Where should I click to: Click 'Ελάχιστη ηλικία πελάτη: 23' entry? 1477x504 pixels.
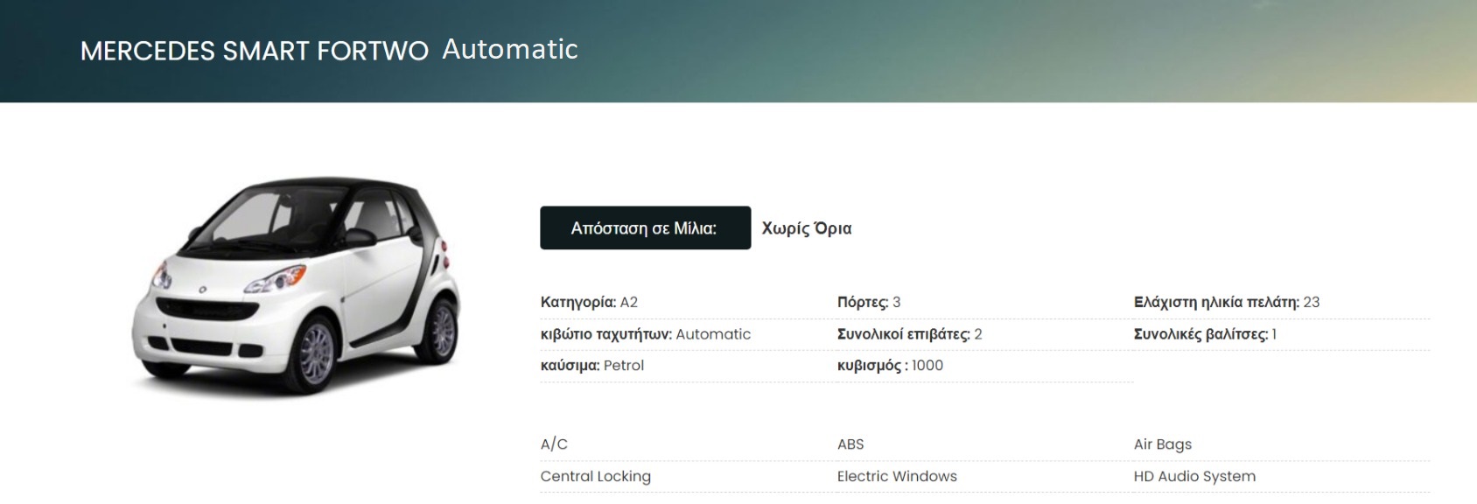click(x=1227, y=302)
